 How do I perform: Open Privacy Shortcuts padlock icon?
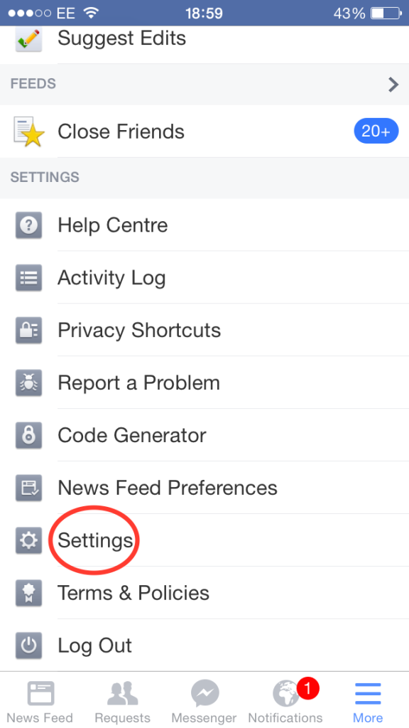click(x=28, y=330)
